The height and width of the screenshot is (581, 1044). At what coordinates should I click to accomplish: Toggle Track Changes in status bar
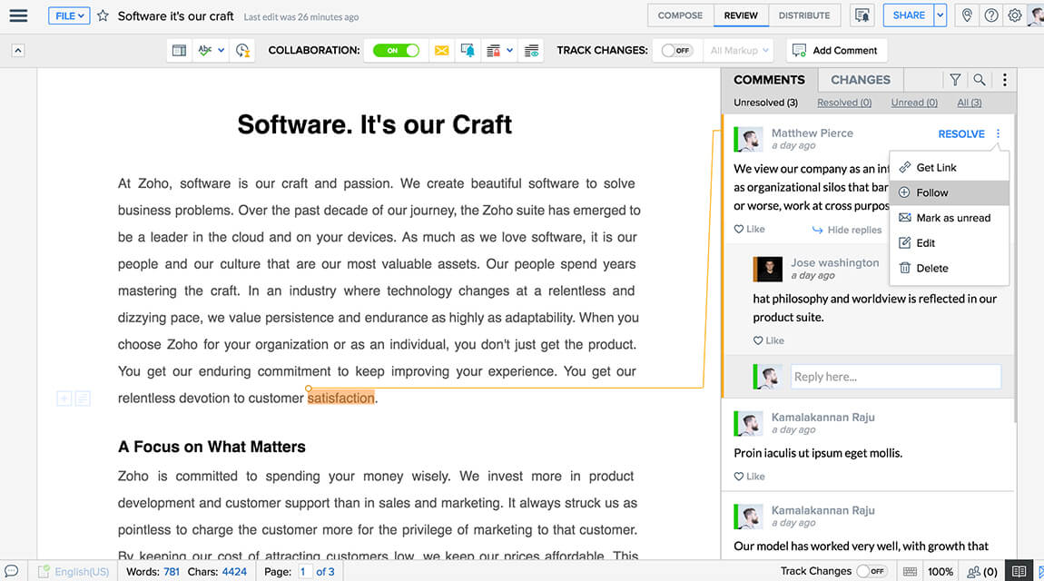pos(872,571)
